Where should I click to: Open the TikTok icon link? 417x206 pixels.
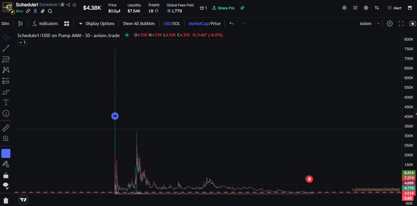(x=43, y=11)
